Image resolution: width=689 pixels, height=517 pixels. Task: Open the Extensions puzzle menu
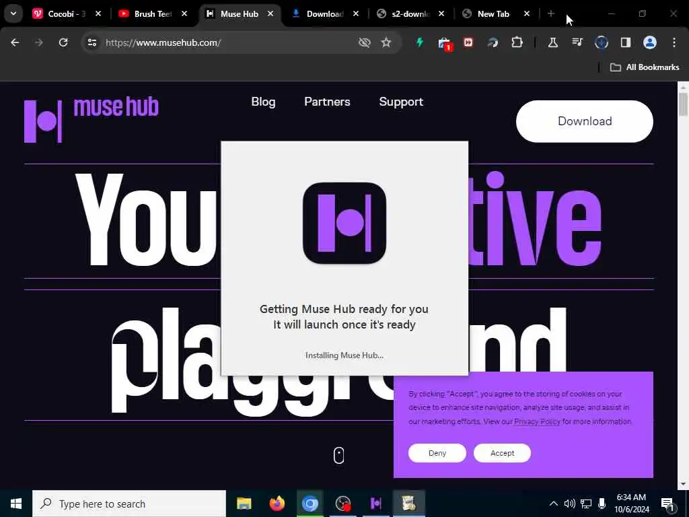(x=517, y=42)
